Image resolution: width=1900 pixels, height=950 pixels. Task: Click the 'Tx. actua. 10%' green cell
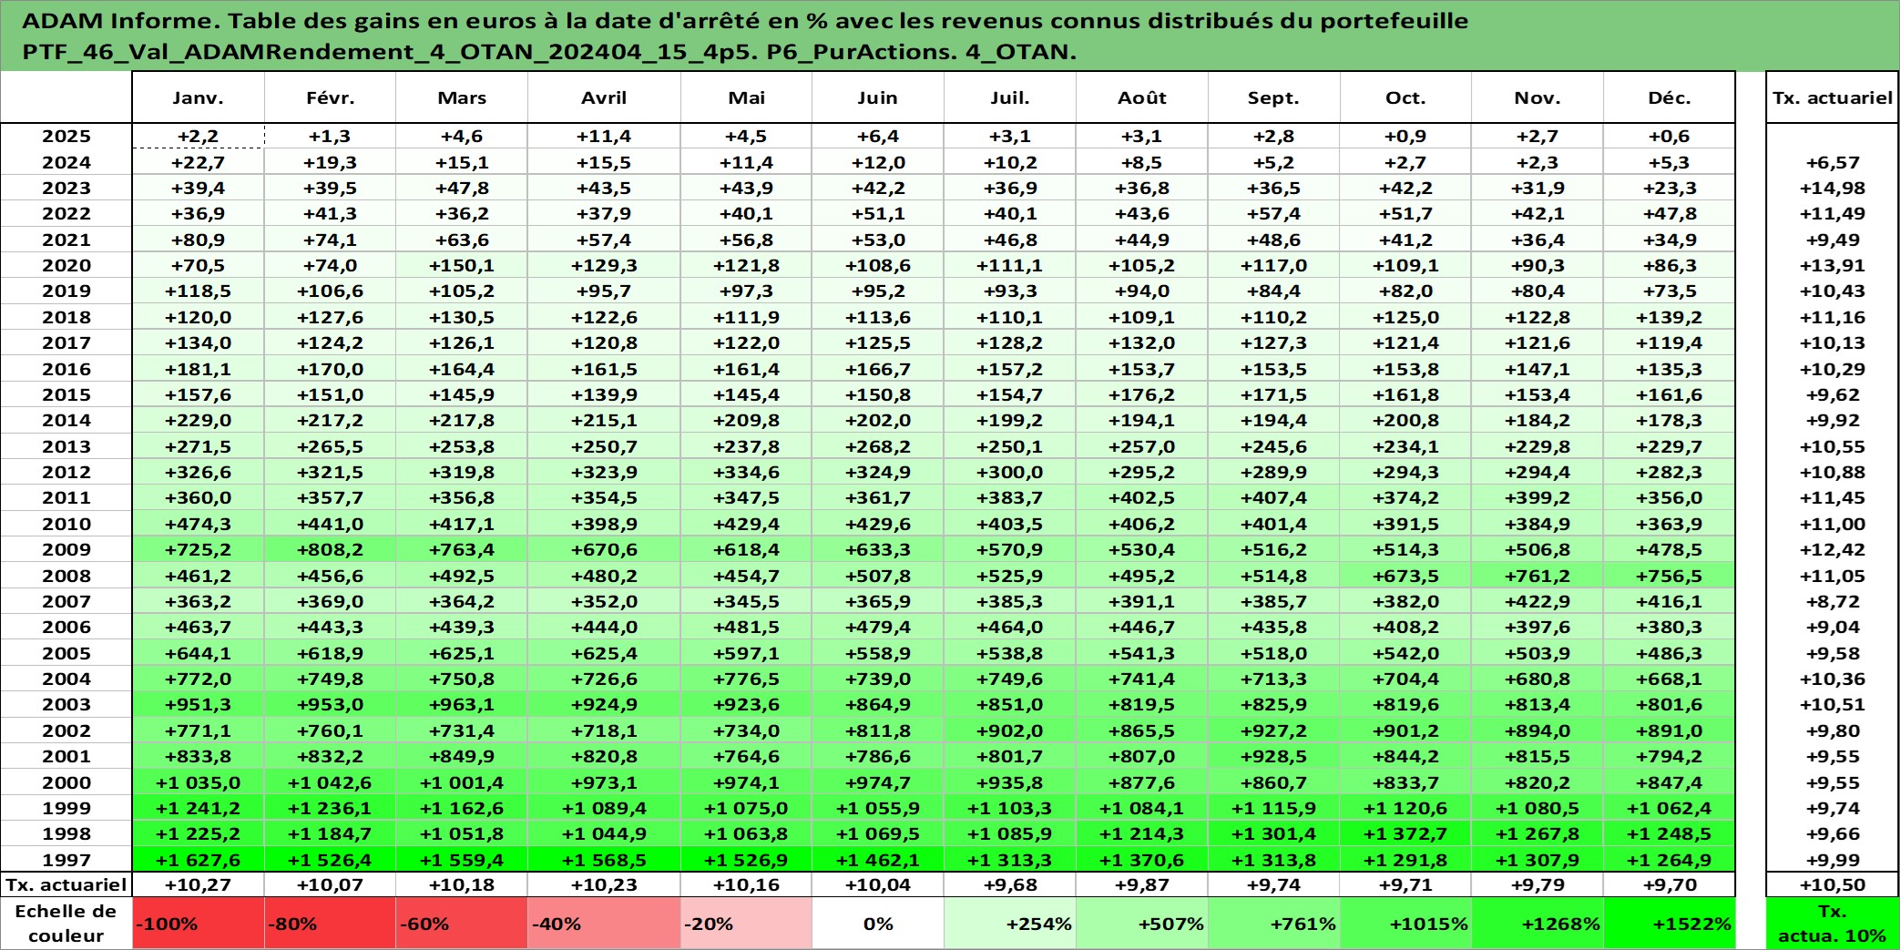[x=1833, y=924]
